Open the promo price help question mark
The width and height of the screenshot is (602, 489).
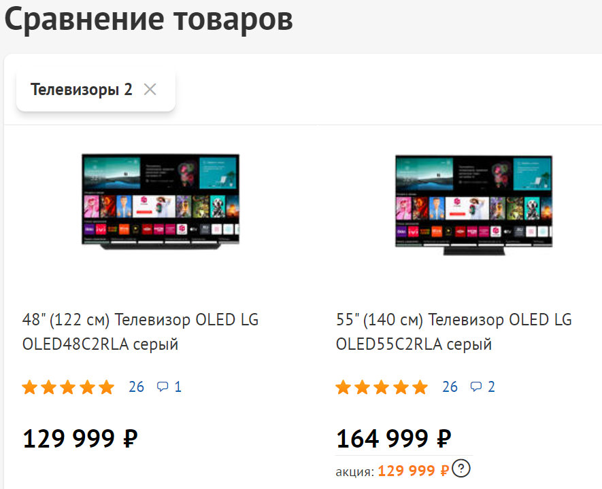[x=462, y=469]
